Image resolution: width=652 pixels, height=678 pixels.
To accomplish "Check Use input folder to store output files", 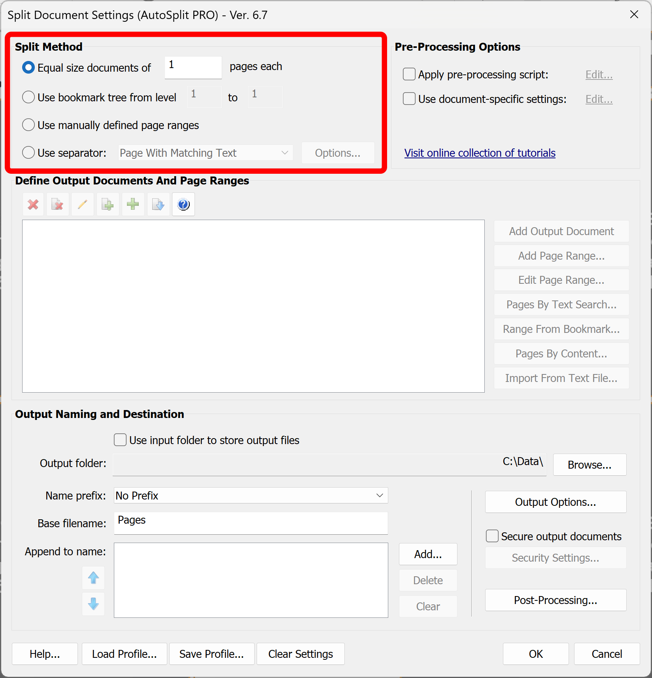I will pyautogui.click(x=120, y=440).
